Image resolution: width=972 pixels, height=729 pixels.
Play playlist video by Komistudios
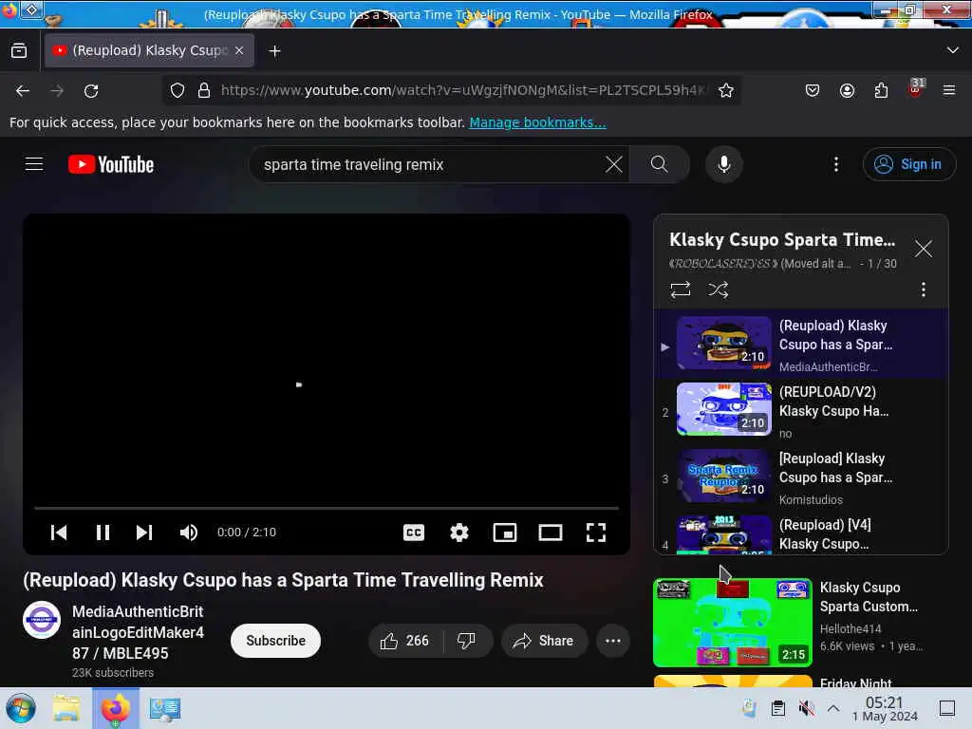click(x=801, y=478)
